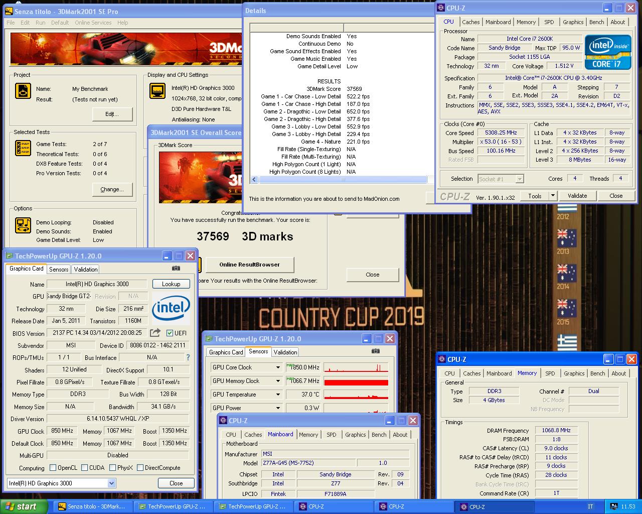The width and height of the screenshot is (642, 514).
Task: Click the GPU Temperature sensor graph
Action: [356, 395]
